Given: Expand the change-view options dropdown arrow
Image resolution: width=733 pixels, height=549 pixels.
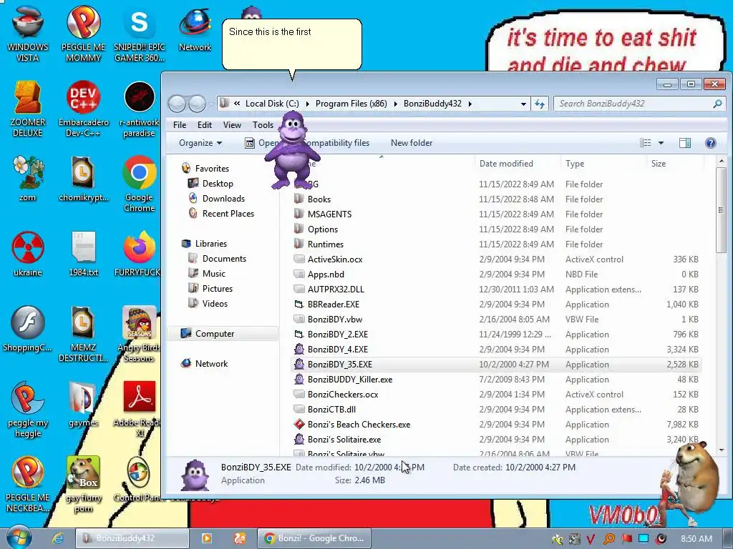Looking at the screenshot, I should 661,143.
